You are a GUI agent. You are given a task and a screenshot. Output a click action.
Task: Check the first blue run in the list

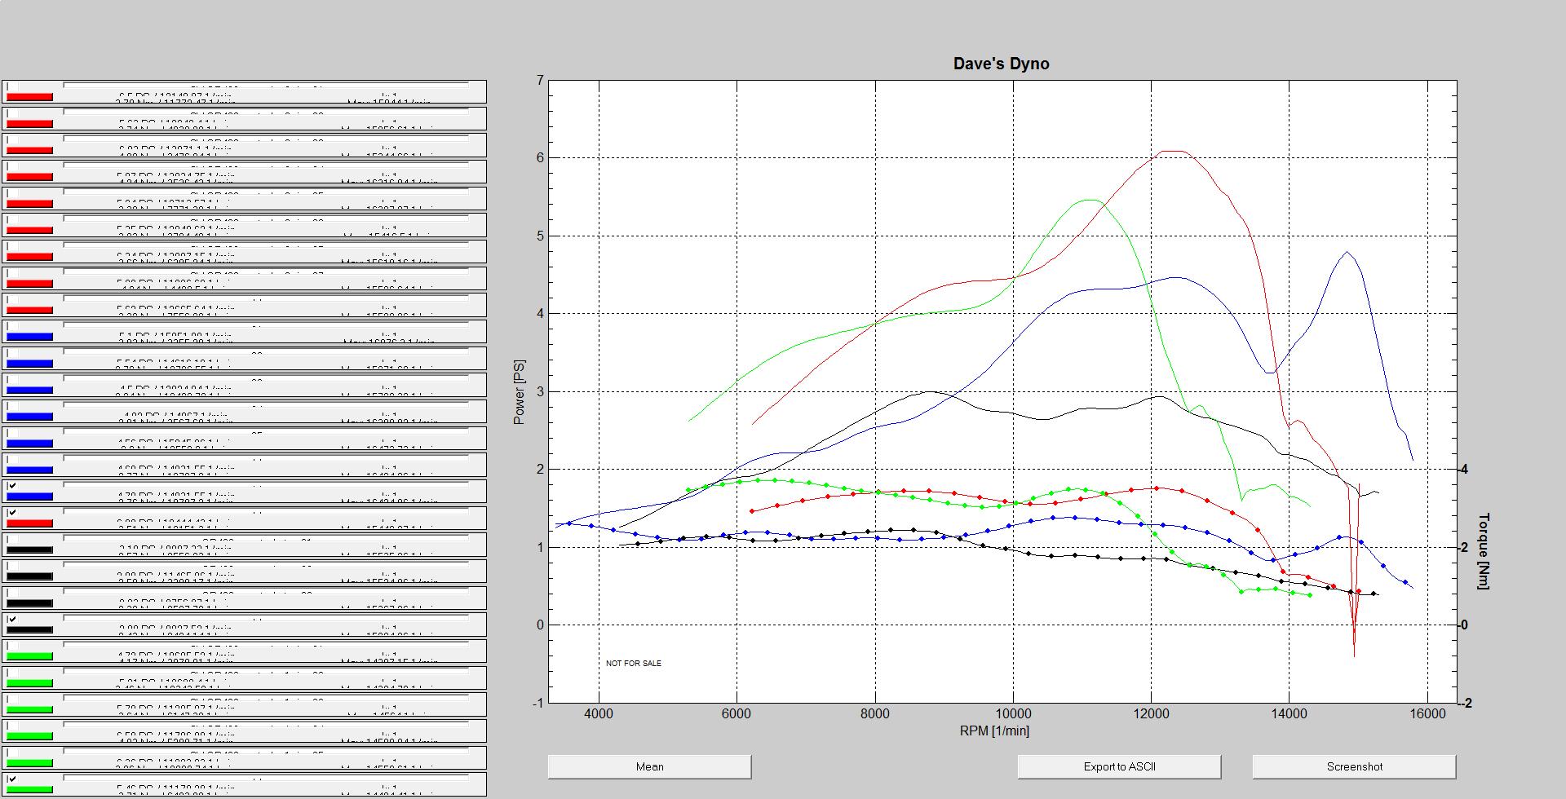coord(12,326)
